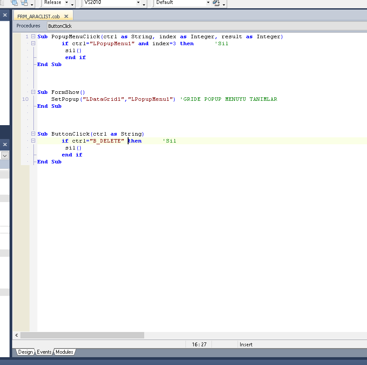
Task: Collapse the ButtonClick Sub block
Action: pos(33,134)
